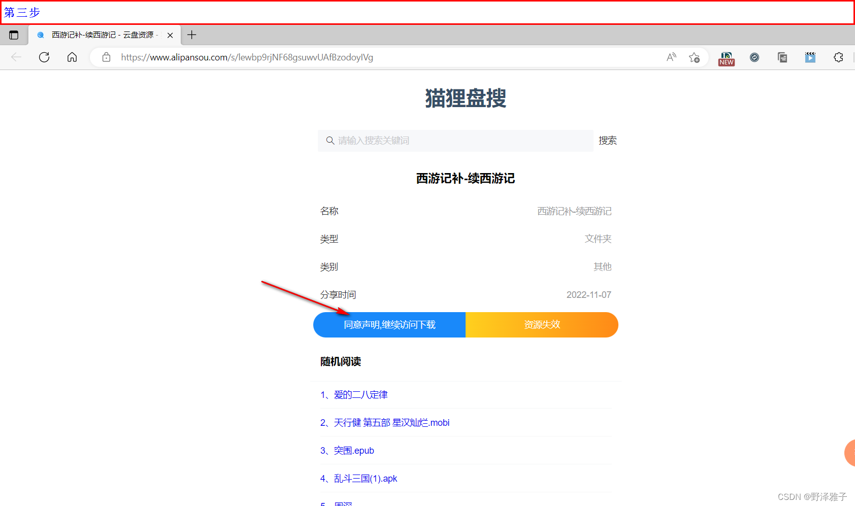Screen dimensions: 855x506
Task: Refresh the current page
Action: point(44,57)
